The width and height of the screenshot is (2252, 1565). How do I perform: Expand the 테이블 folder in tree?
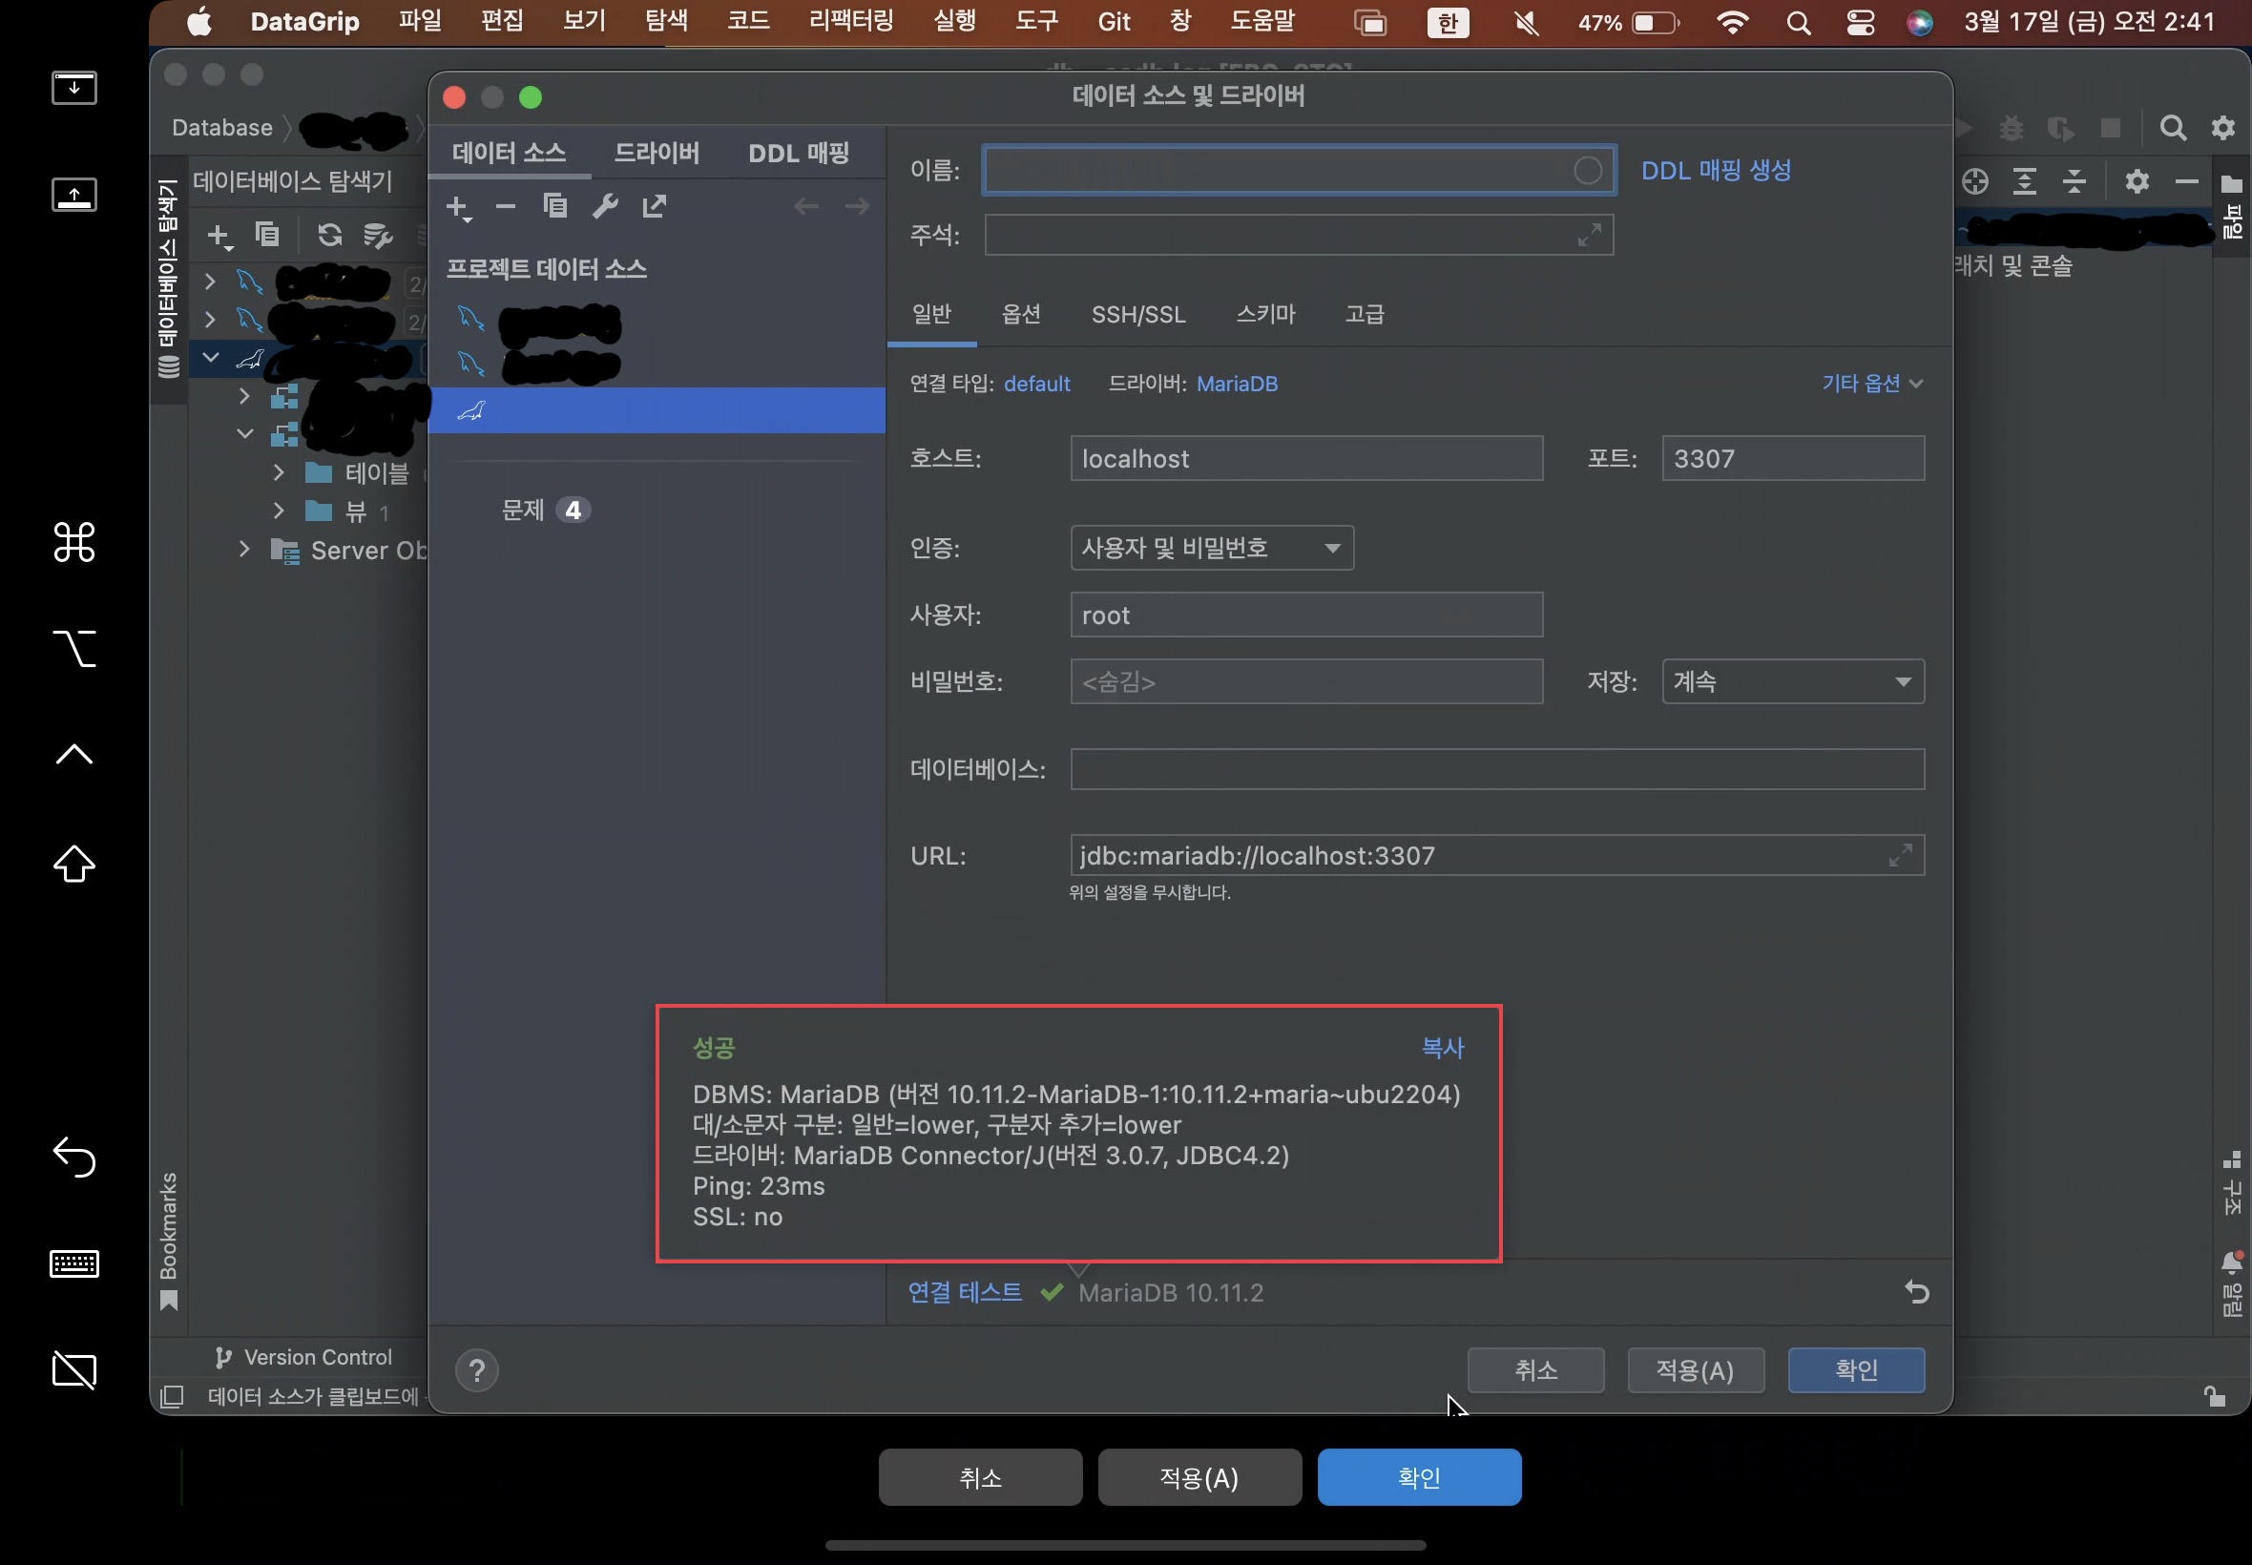(x=279, y=472)
